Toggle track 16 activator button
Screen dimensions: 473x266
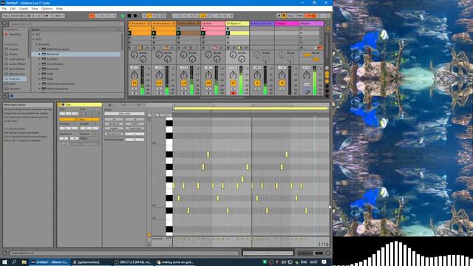[208, 83]
